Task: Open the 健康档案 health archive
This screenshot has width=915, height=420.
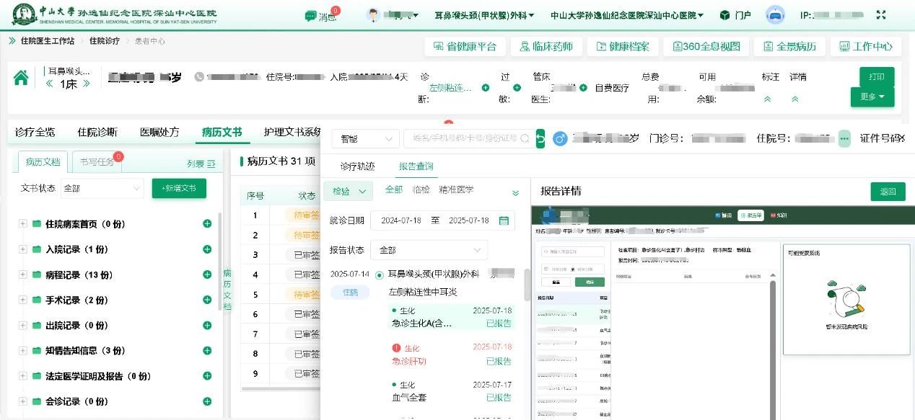Action: (x=623, y=46)
